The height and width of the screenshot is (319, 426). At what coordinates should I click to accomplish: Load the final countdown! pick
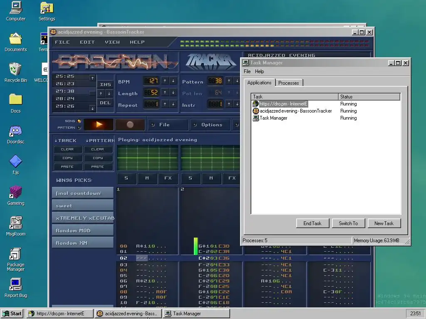[83, 193]
